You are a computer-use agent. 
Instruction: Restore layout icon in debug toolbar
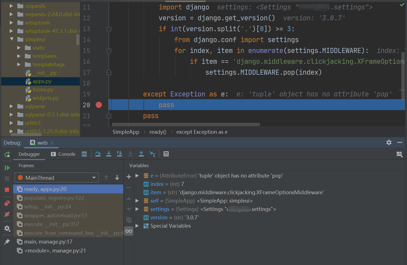[x=399, y=154]
